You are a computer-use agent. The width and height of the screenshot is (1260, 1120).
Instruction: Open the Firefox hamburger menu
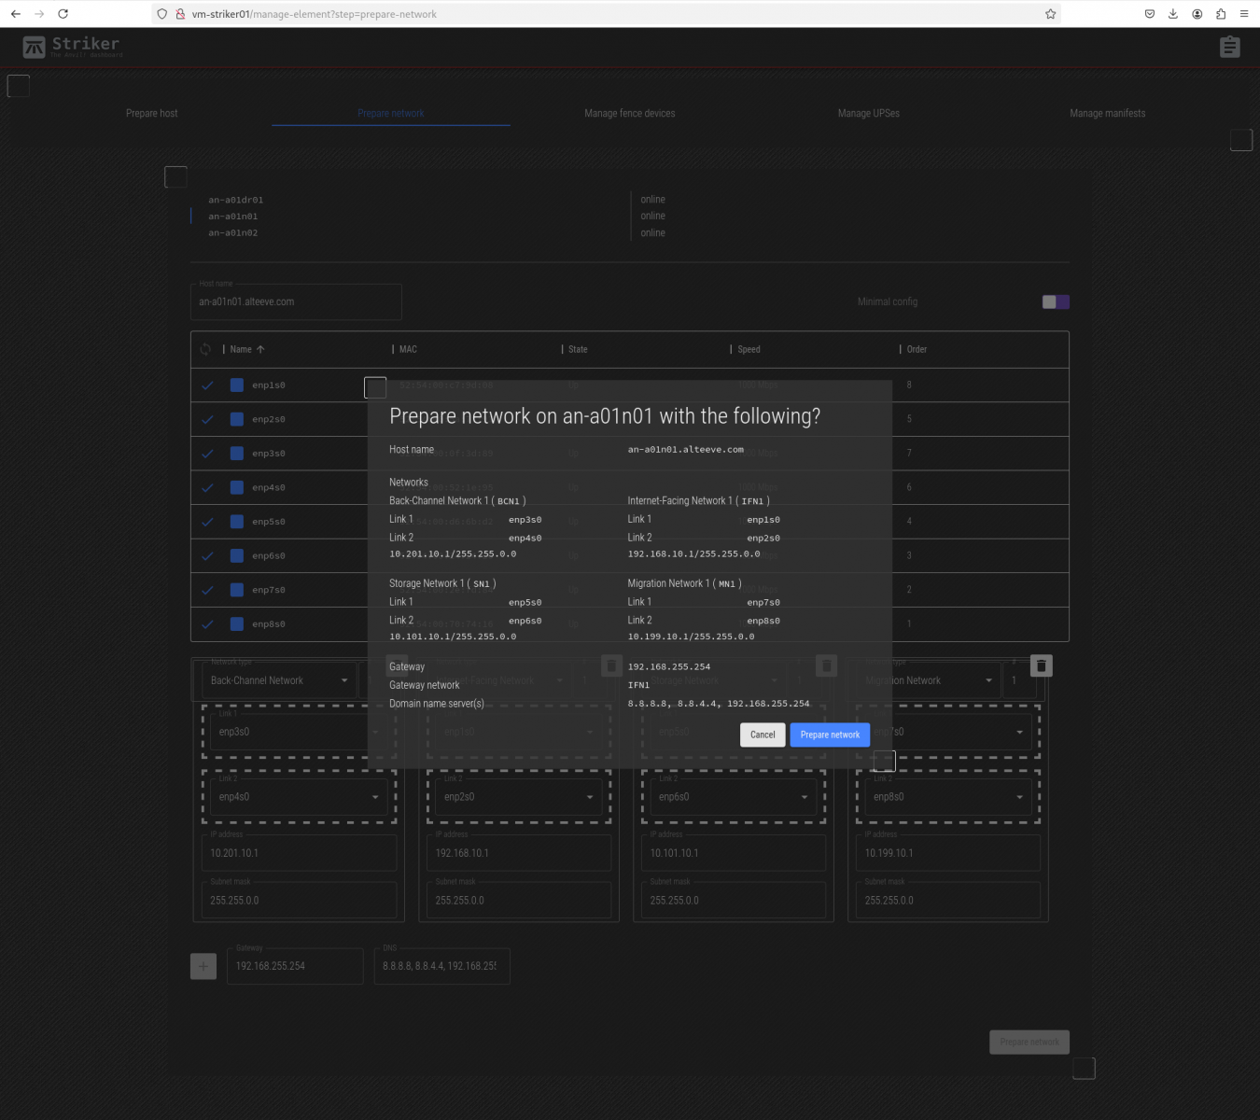tap(1244, 14)
